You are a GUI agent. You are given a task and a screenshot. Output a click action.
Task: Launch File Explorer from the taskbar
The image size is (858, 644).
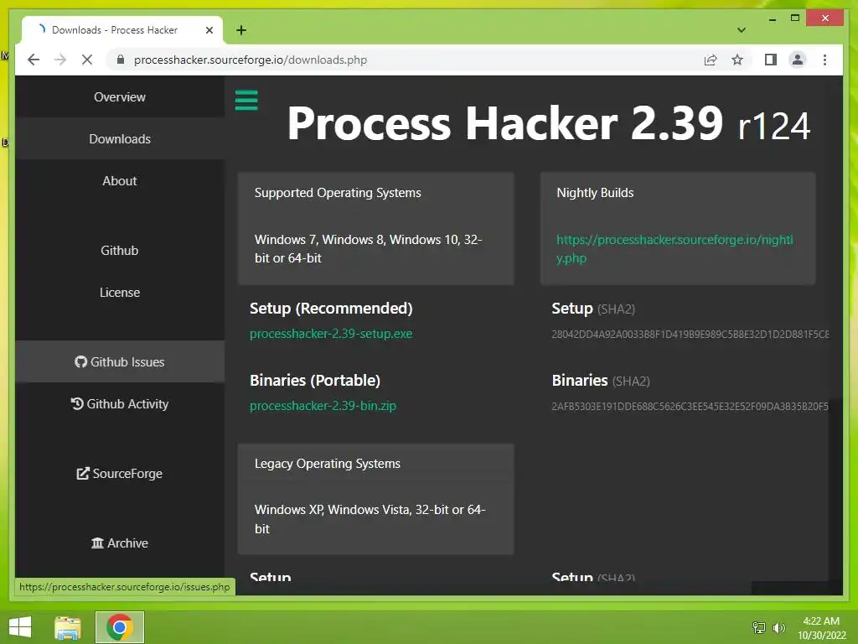[67, 627]
